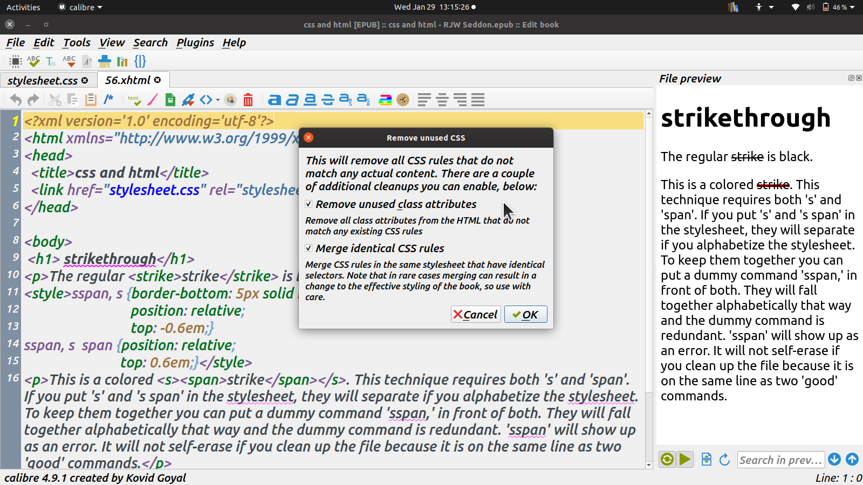
Task: Toggle the green sync preview button
Action: [x=667, y=459]
